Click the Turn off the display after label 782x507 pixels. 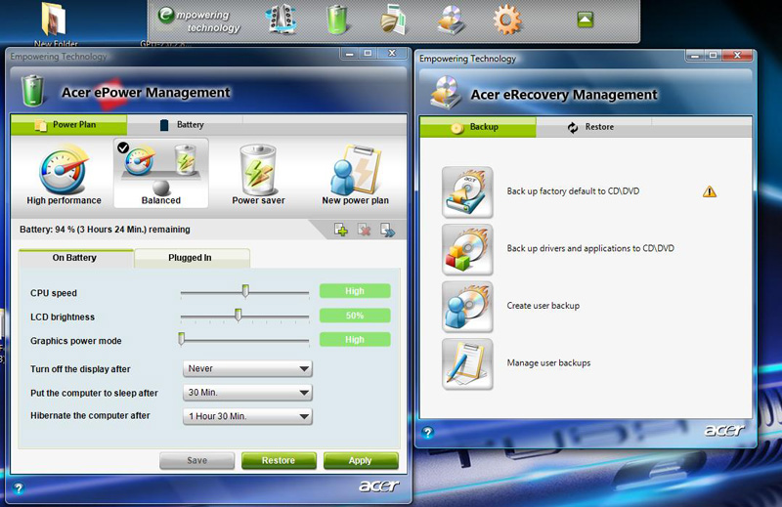coord(80,369)
